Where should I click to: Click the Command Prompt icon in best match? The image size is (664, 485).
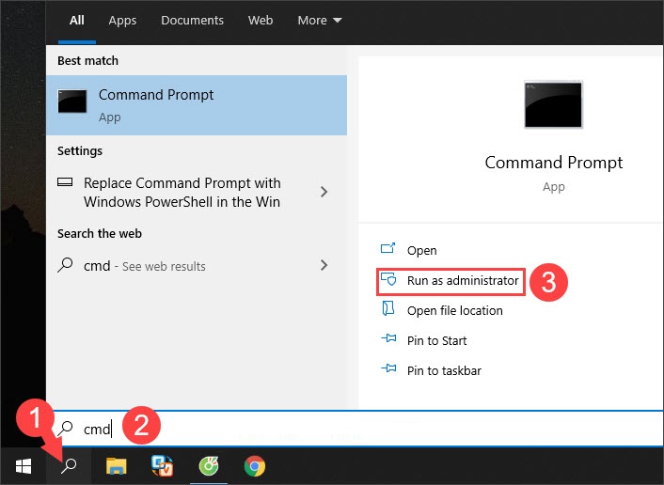72,102
